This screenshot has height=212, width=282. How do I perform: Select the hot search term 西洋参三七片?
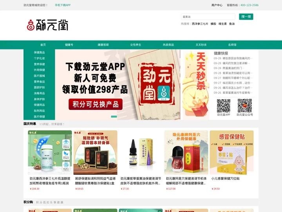[200, 24]
